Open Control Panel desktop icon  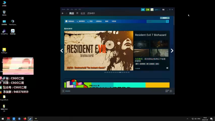point(4,23)
